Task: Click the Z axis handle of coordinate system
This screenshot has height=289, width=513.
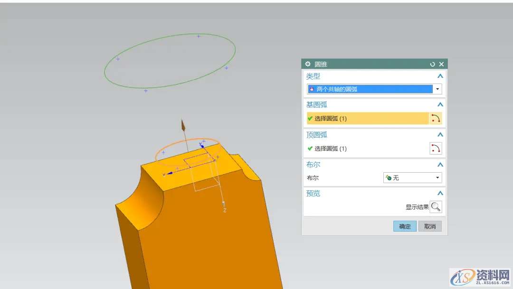Action: (x=224, y=204)
